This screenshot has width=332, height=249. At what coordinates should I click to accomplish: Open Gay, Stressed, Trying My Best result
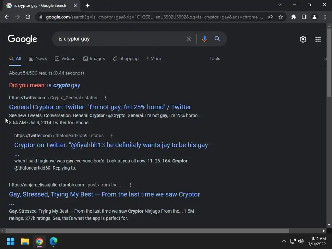click(104, 195)
